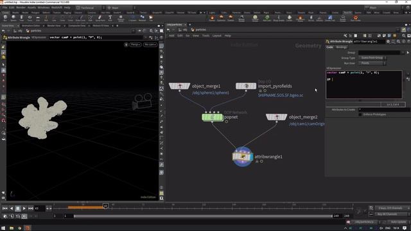Click the parameter pane search magnifier icon
The image size is (411, 231).
398,41
